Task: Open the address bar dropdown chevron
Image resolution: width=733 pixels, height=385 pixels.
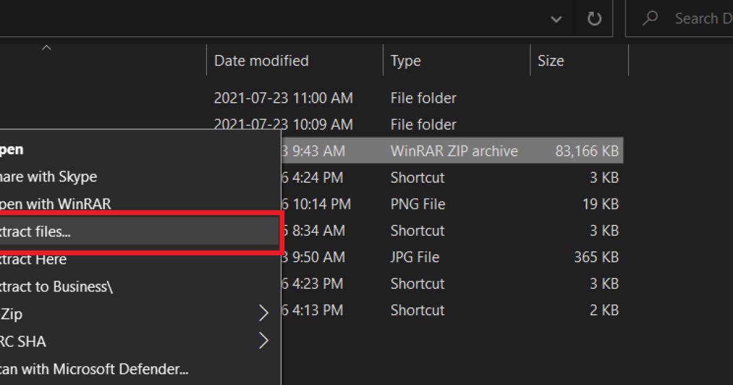Action: click(556, 18)
